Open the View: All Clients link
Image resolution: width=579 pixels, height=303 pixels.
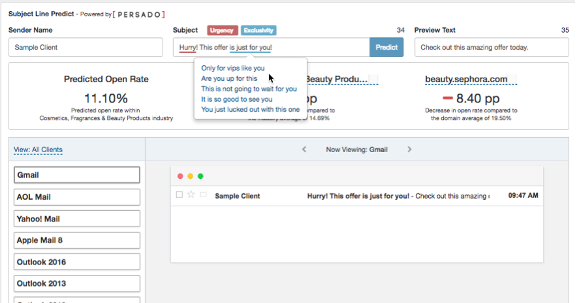click(38, 150)
